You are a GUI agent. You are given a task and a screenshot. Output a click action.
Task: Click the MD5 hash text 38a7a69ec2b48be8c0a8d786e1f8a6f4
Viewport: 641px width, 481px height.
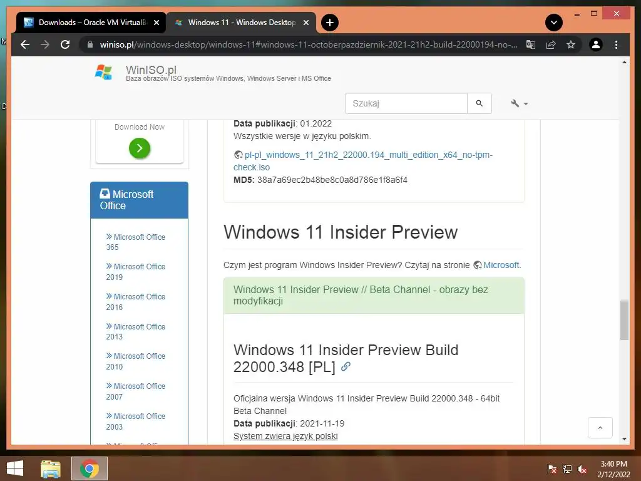(x=332, y=180)
